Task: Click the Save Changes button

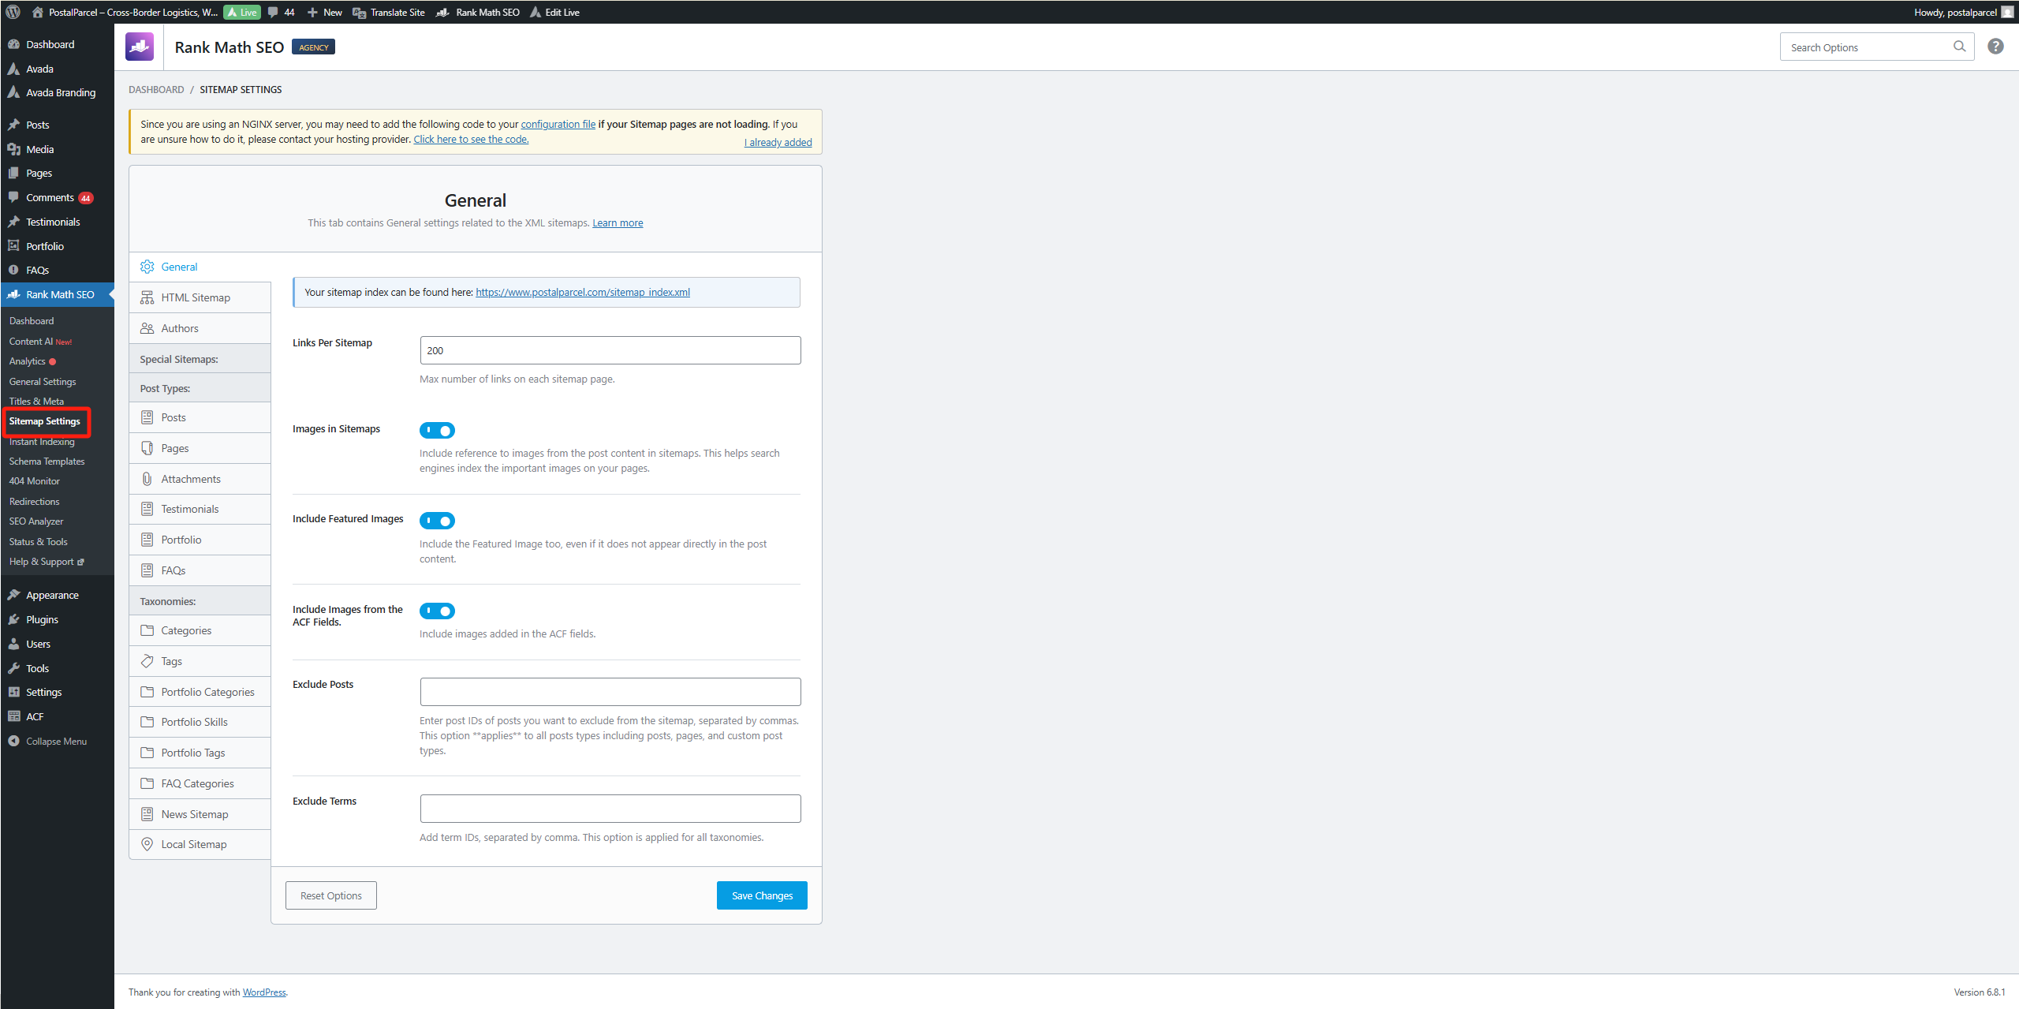Action: [x=761, y=895]
